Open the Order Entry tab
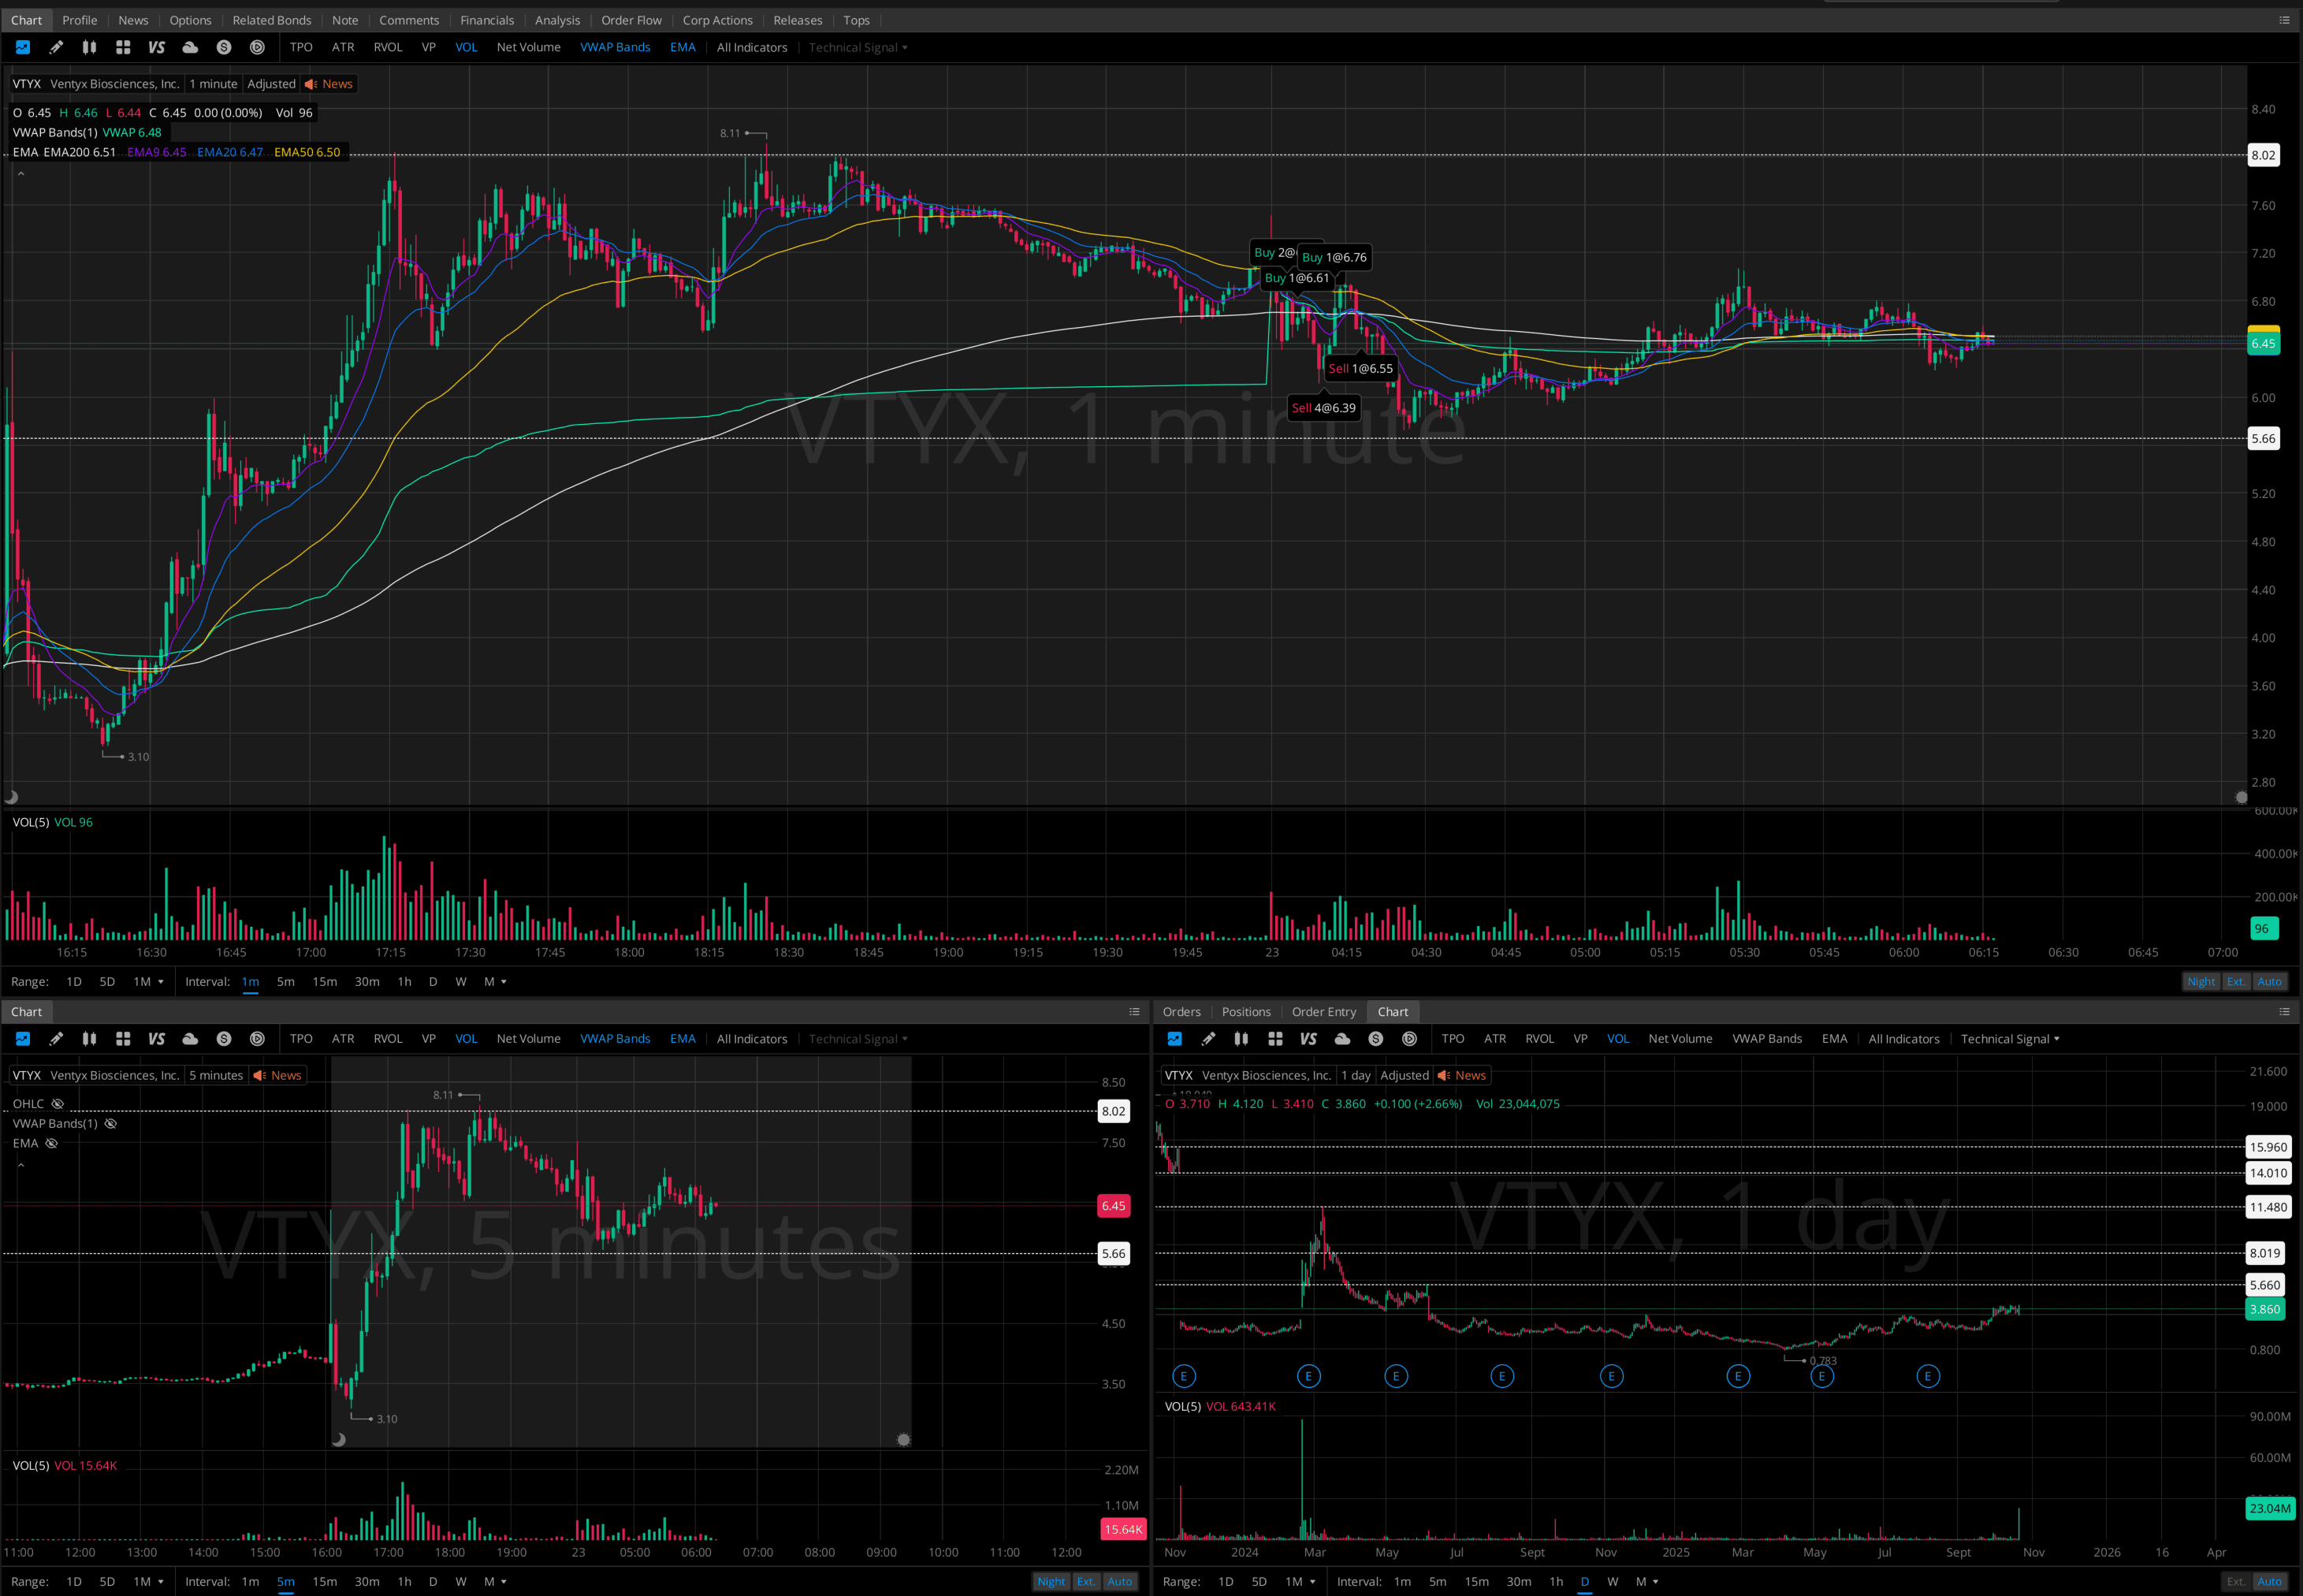The width and height of the screenshot is (2303, 1596). coord(1323,1012)
